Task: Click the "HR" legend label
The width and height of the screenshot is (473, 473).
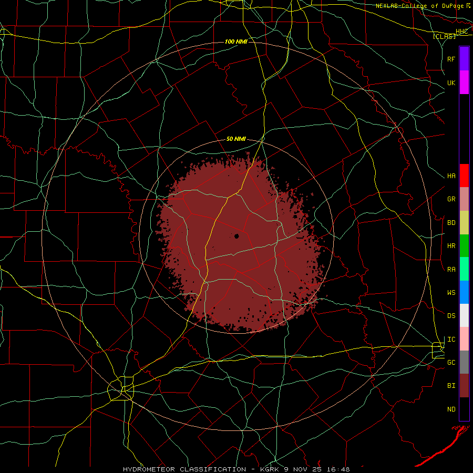Action: coord(451,246)
